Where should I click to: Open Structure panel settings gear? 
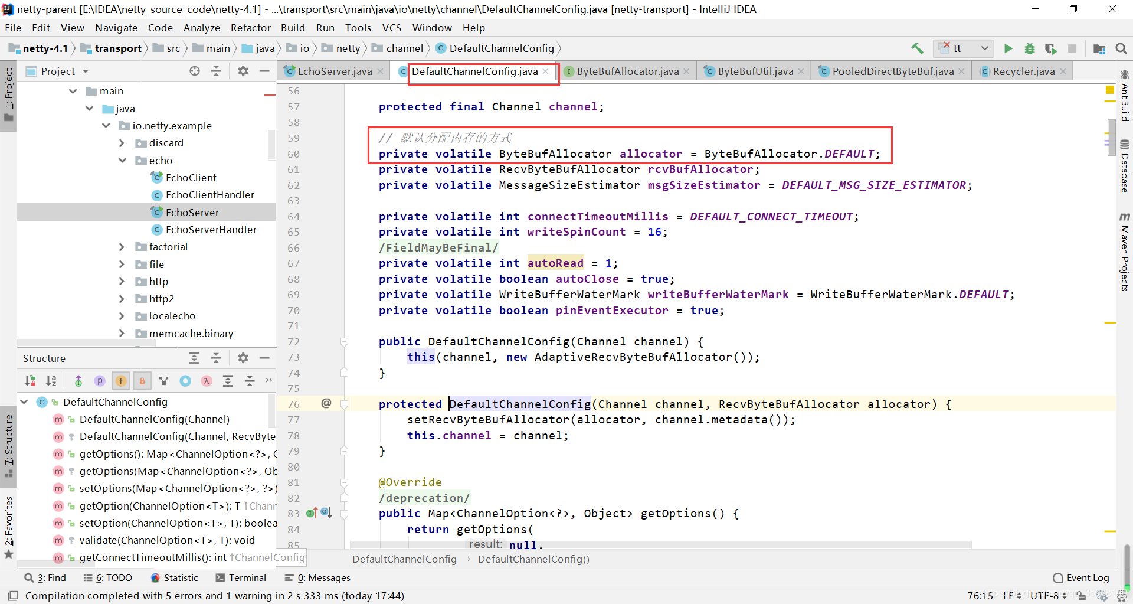pos(243,358)
